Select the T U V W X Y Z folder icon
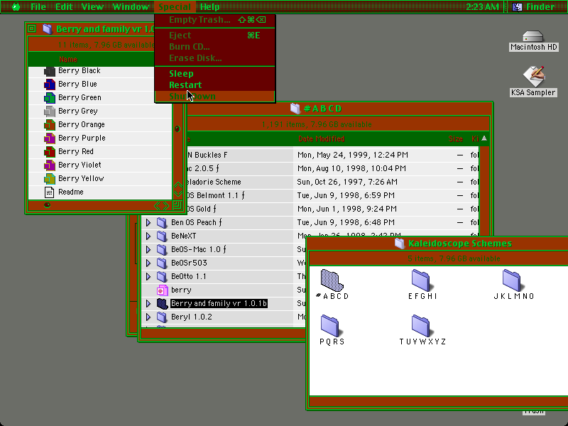The image size is (568, 426). point(421,326)
